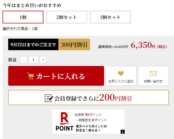Open the お問い合わせ button
Viewport: 174px width, 139px height.
[x=153, y=76]
